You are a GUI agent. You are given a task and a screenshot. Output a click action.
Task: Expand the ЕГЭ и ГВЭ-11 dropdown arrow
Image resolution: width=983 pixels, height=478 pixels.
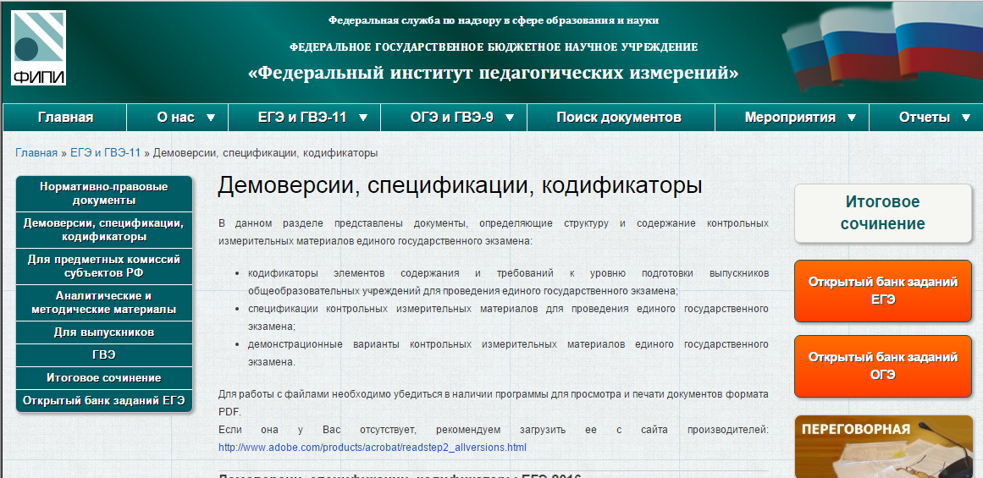tap(363, 118)
